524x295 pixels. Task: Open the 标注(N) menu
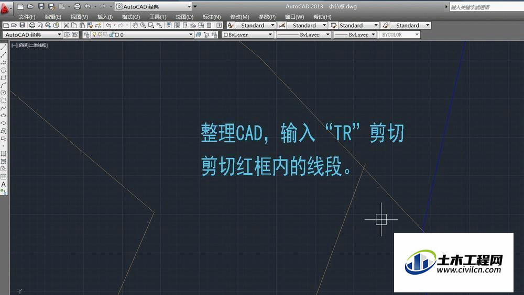coord(212,17)
